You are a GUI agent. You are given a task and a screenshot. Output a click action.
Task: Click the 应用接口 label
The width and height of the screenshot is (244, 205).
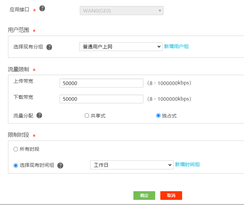tap(19, 10)
